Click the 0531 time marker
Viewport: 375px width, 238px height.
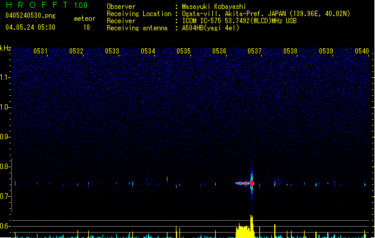(x=41, y=51)
